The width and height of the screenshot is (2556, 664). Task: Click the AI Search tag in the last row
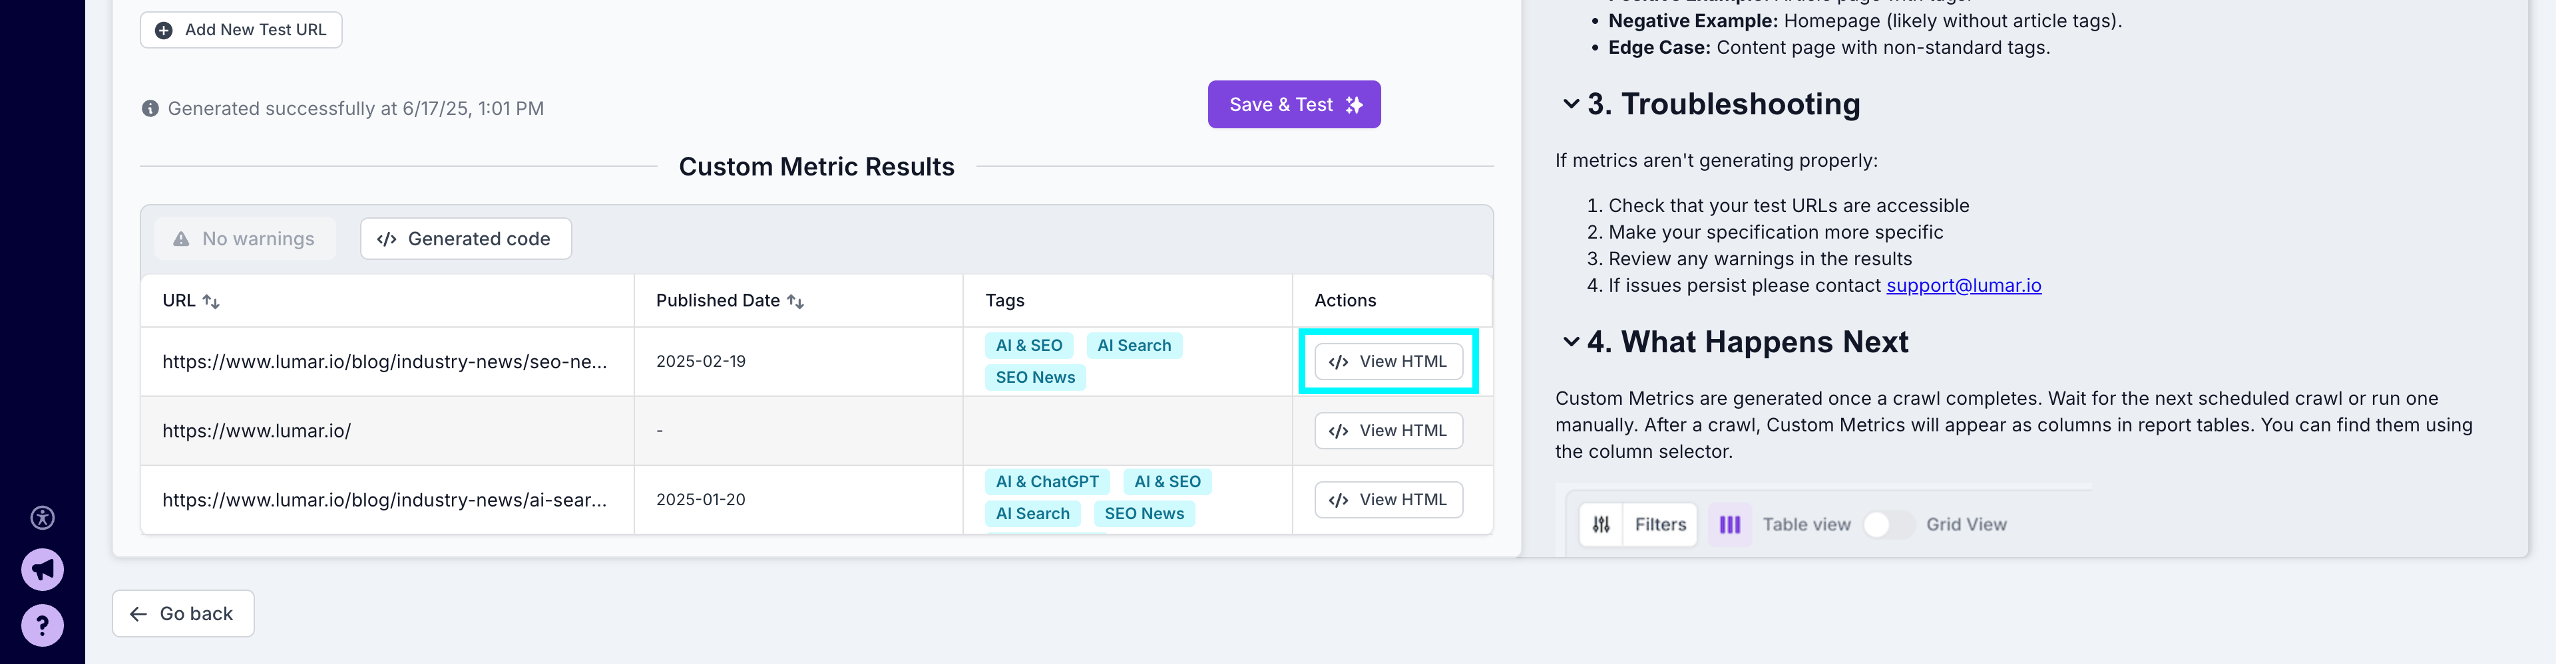(x=1032, y=513)
